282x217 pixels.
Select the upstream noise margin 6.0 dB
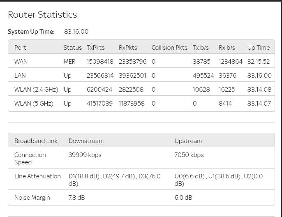pyautogui.click(x=183, y=198)
